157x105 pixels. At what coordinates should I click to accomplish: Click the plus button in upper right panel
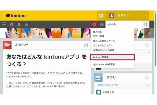click(147, 45)
